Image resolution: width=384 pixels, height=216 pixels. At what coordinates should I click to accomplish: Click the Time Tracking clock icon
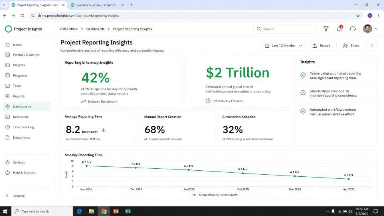8,127
